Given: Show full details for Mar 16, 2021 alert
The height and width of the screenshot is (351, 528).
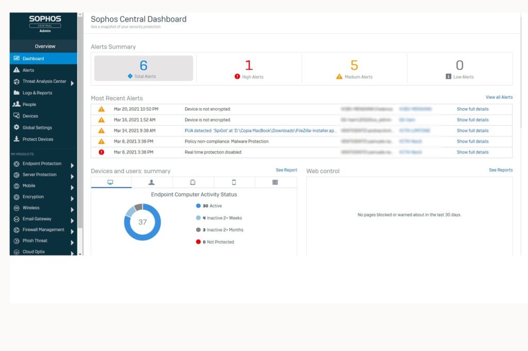Looking at the screenshot, I should point(472,120).
